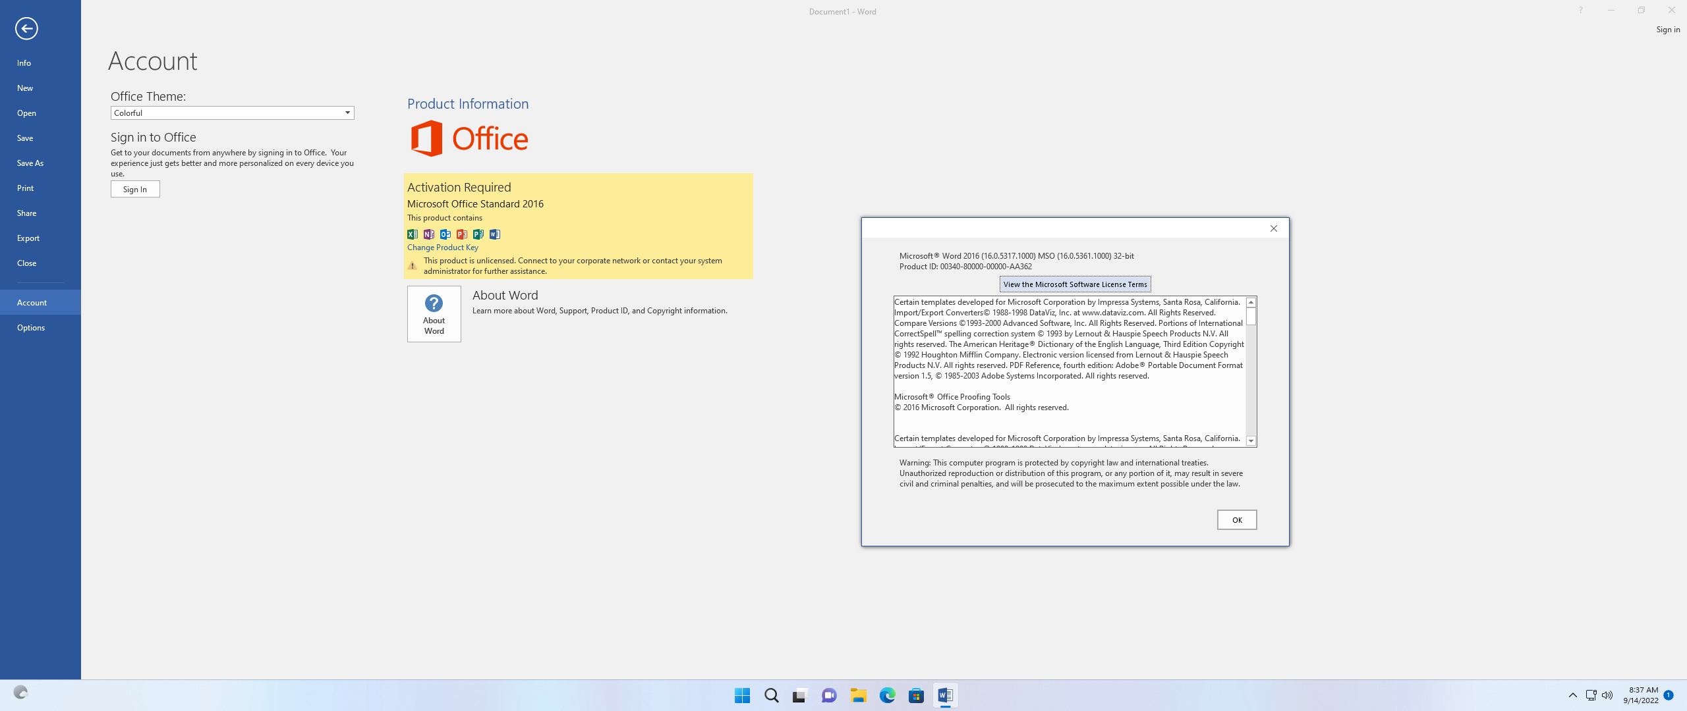Open the Share page
This screenshot has width=1687, height=711.
[x=40, y=213]
